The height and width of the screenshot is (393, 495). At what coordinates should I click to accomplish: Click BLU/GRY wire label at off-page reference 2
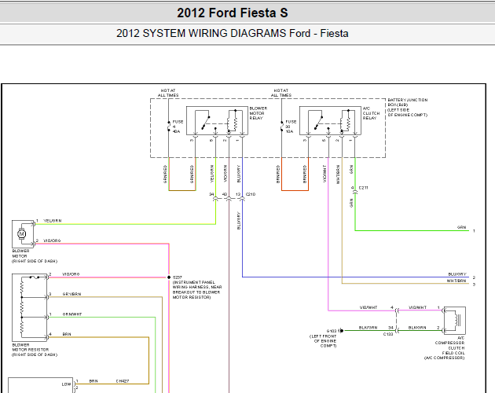(457, 274)
